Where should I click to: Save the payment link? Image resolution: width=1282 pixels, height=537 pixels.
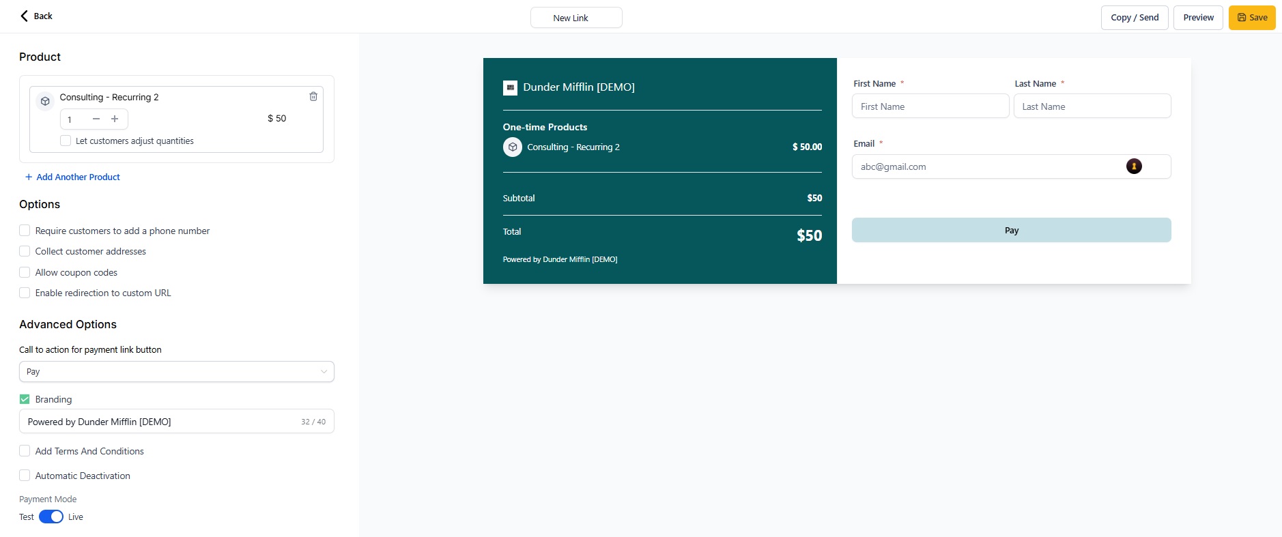tap(1252, 18)
